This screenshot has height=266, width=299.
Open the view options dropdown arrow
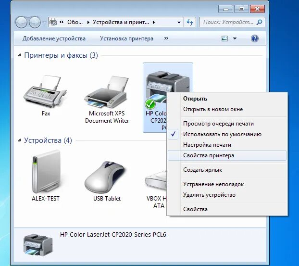pos(235,38)
